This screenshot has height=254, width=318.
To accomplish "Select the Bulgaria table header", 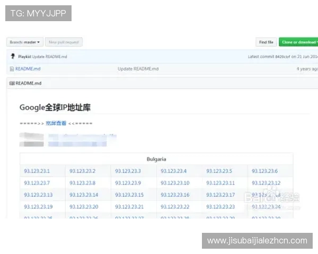I will (x=156, y=159).
